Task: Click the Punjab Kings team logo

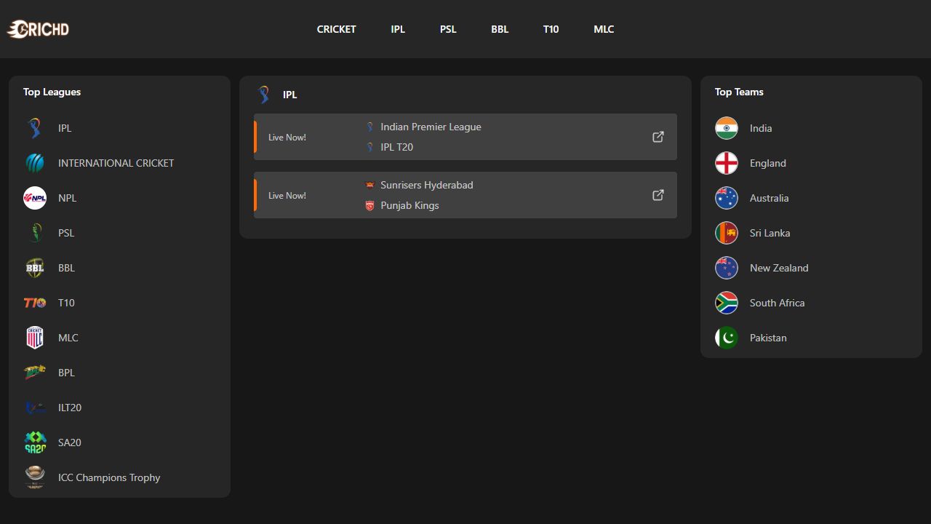Action: [x=369, y=205]
